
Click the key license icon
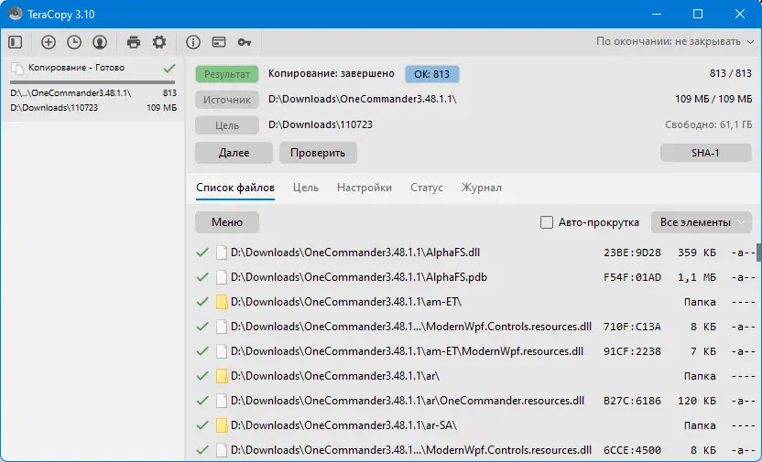tap(245, 43)
